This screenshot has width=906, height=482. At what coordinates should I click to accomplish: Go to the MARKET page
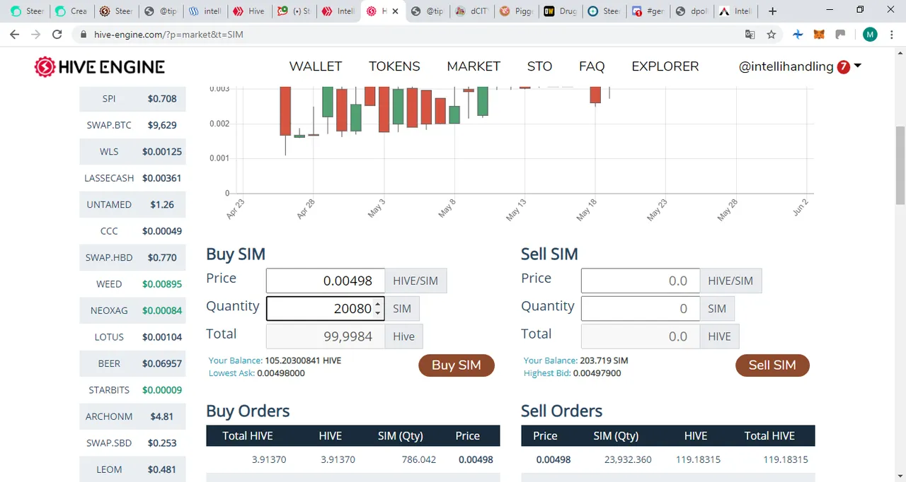(x=474, y=66)
